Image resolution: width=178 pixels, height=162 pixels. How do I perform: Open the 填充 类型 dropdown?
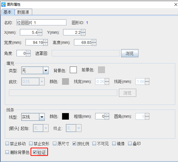(46, 70)
